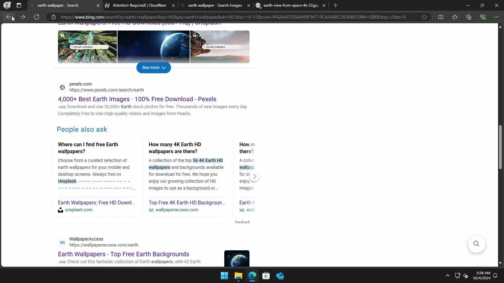Open Browser essentials heart icon
504x283 pixels.
(483, 17)
